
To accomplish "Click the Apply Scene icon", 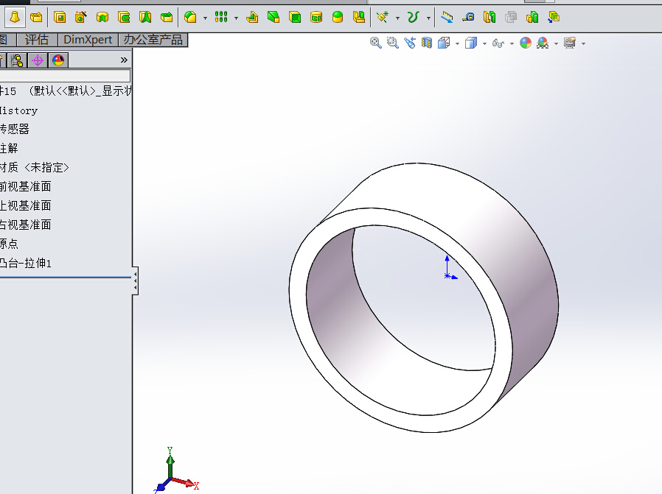I will [x=543, y=43].
